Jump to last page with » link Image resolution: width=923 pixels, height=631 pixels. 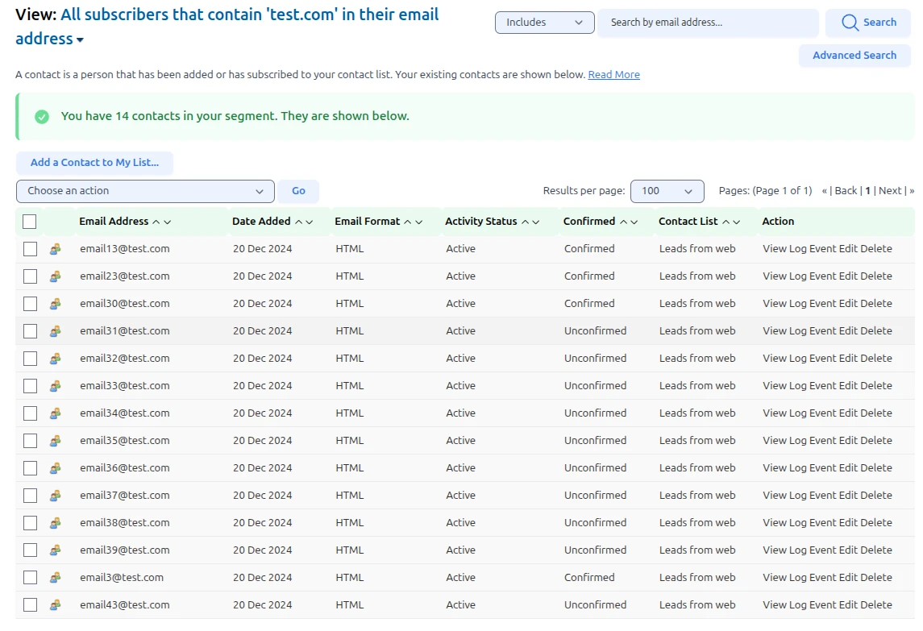point(912,191)
